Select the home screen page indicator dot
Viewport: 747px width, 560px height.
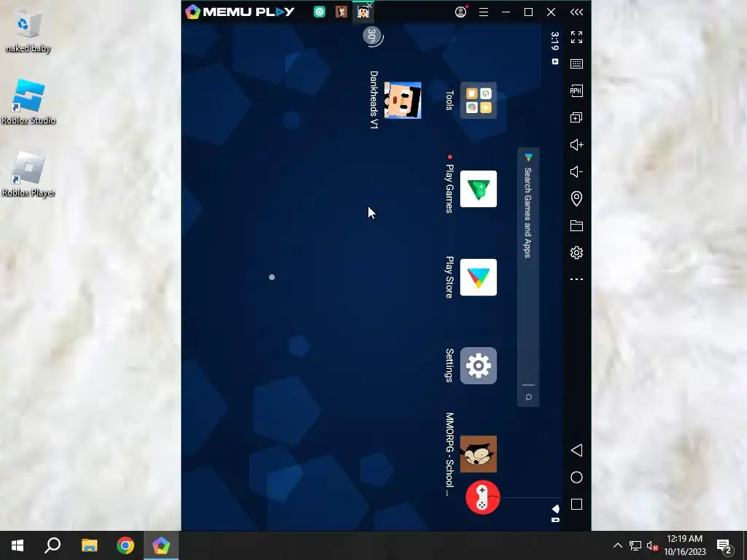tap(271, 277)
